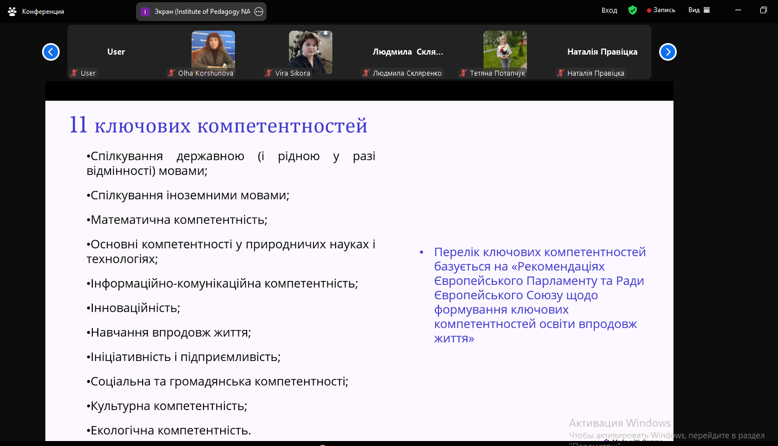This screenshot has width=778, height=446.
Task: Select the User participant tile
Action: (x=116, y=52)
